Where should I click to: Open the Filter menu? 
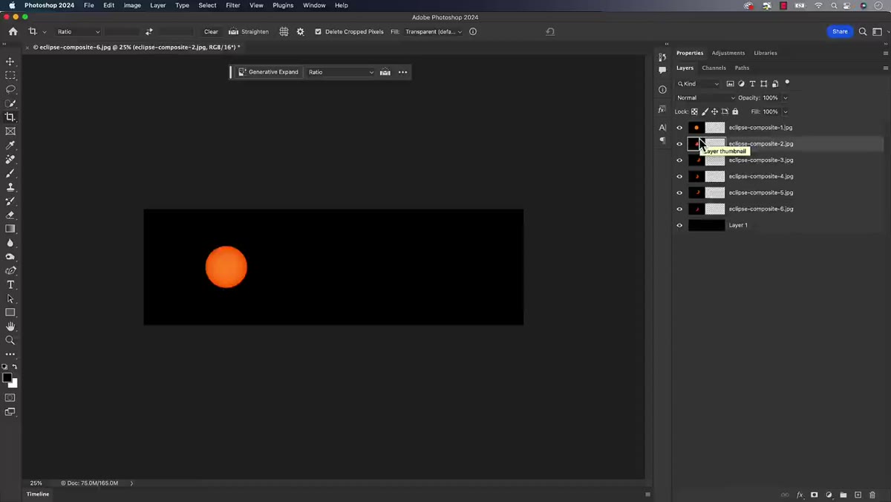[x=232, y=5]
